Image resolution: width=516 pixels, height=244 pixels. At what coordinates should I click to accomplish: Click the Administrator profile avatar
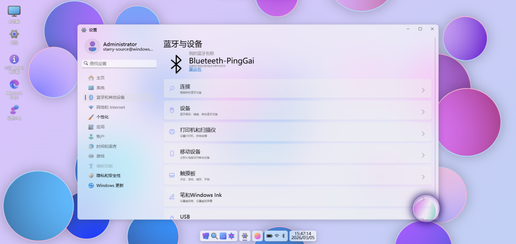(93, 46)
